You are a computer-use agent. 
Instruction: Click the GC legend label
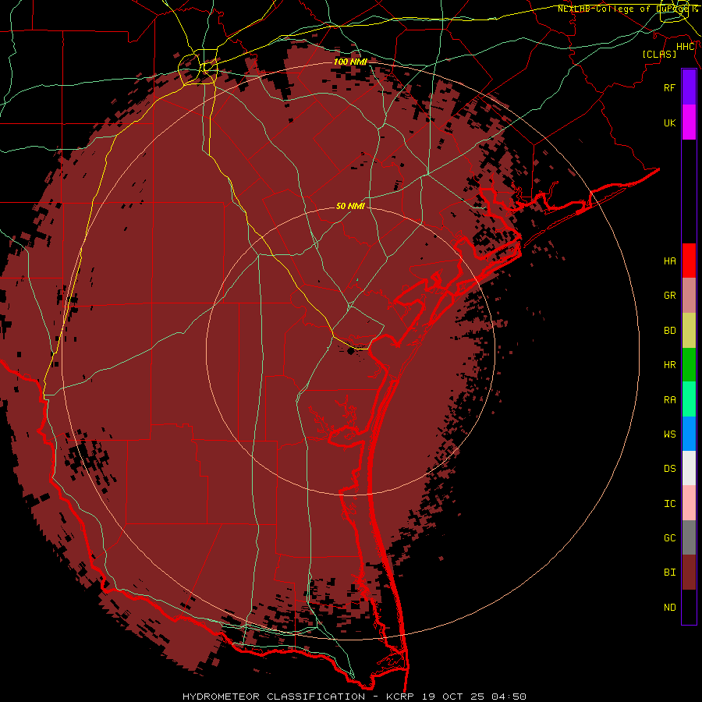click(669, 538)
